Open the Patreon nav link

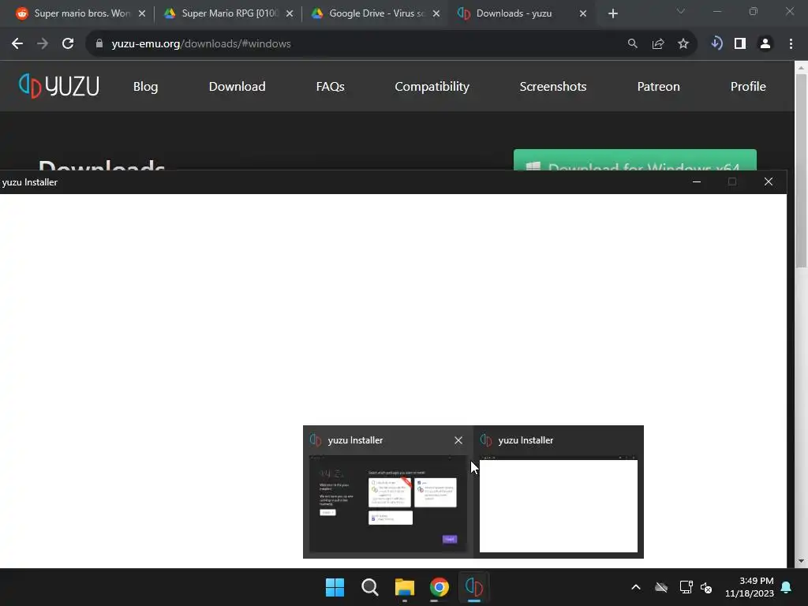[x=659, y=87]
